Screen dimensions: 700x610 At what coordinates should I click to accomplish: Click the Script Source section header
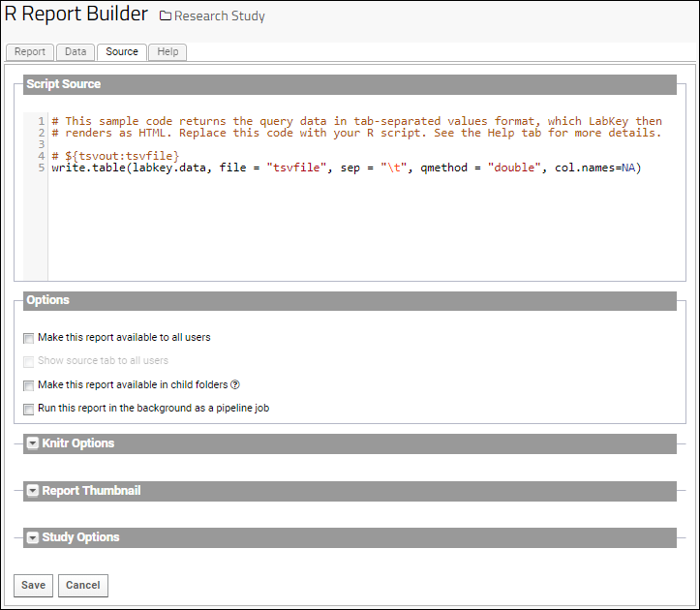click(350, 84)
